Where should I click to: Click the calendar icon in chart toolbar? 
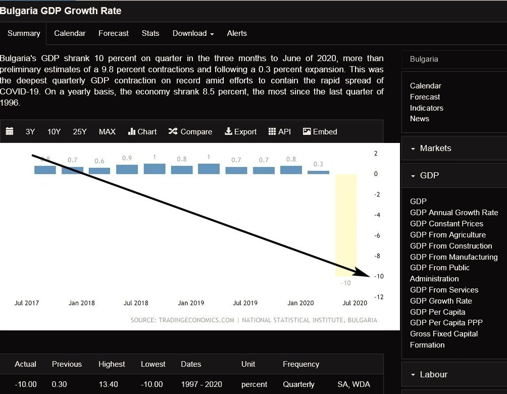pos(10,131)
